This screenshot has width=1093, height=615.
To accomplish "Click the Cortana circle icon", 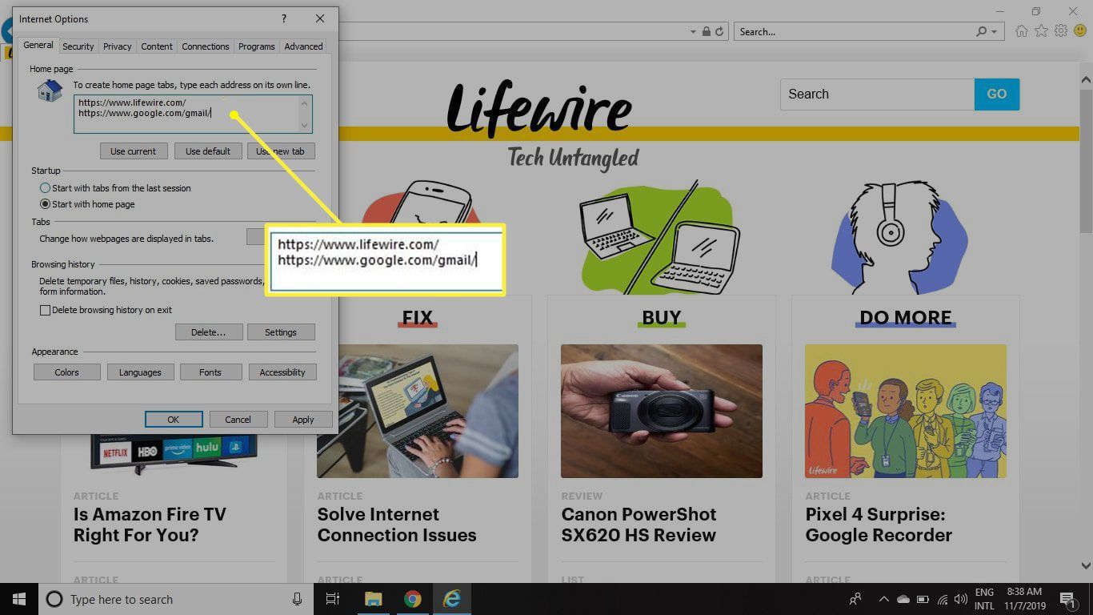I will pyautogui.click(x=54, y=599).
